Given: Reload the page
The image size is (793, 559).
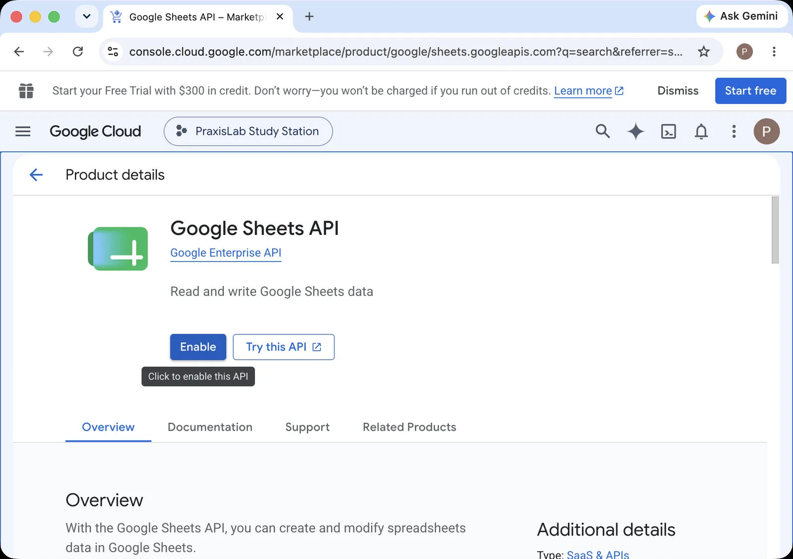Looking at the screenshot, I should (78, 52).
